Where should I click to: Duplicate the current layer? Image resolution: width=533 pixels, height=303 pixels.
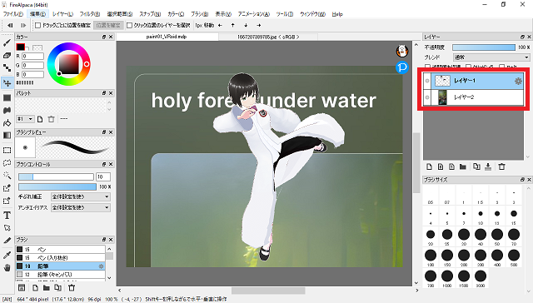click(x=476, y=166)
